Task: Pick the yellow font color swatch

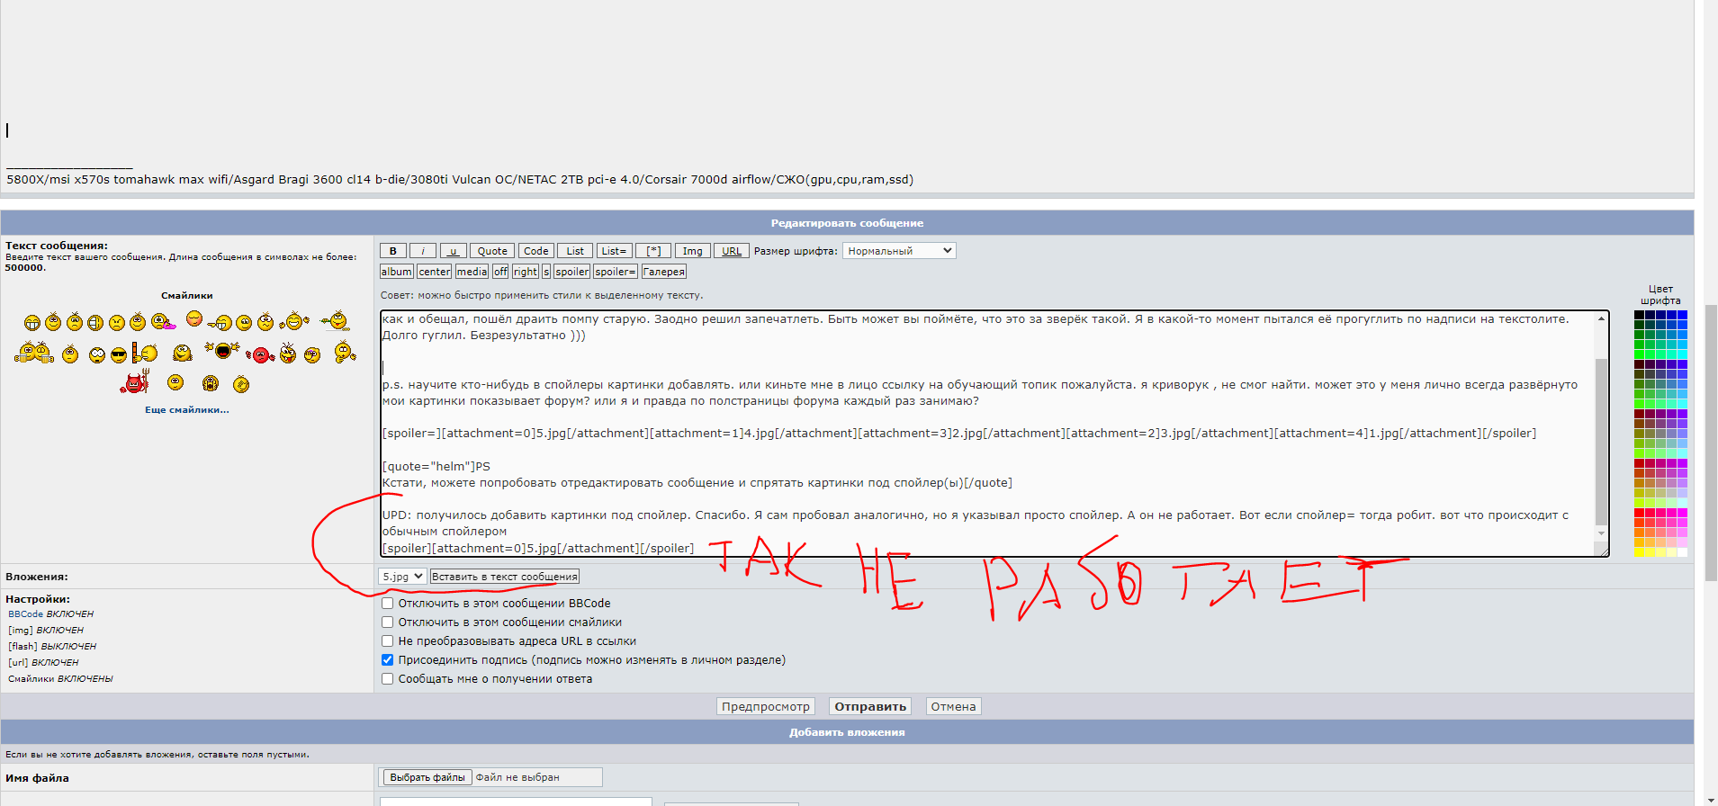Action: 1640,552
